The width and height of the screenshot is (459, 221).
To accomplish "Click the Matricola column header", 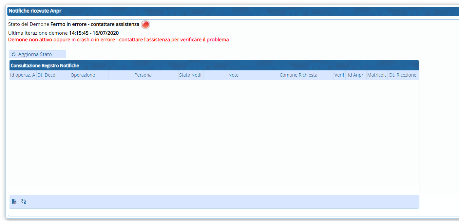I will pyautogui.click(x=376, y=75).
